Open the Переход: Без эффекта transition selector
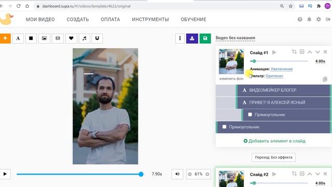The height and width of the screenshot is (187, 332). pyautogui.click(x=273, y=157)
